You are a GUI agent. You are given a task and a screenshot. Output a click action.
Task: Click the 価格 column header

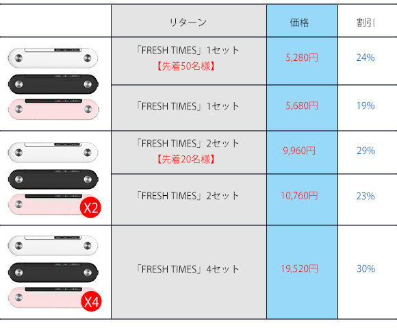[299, 23]
